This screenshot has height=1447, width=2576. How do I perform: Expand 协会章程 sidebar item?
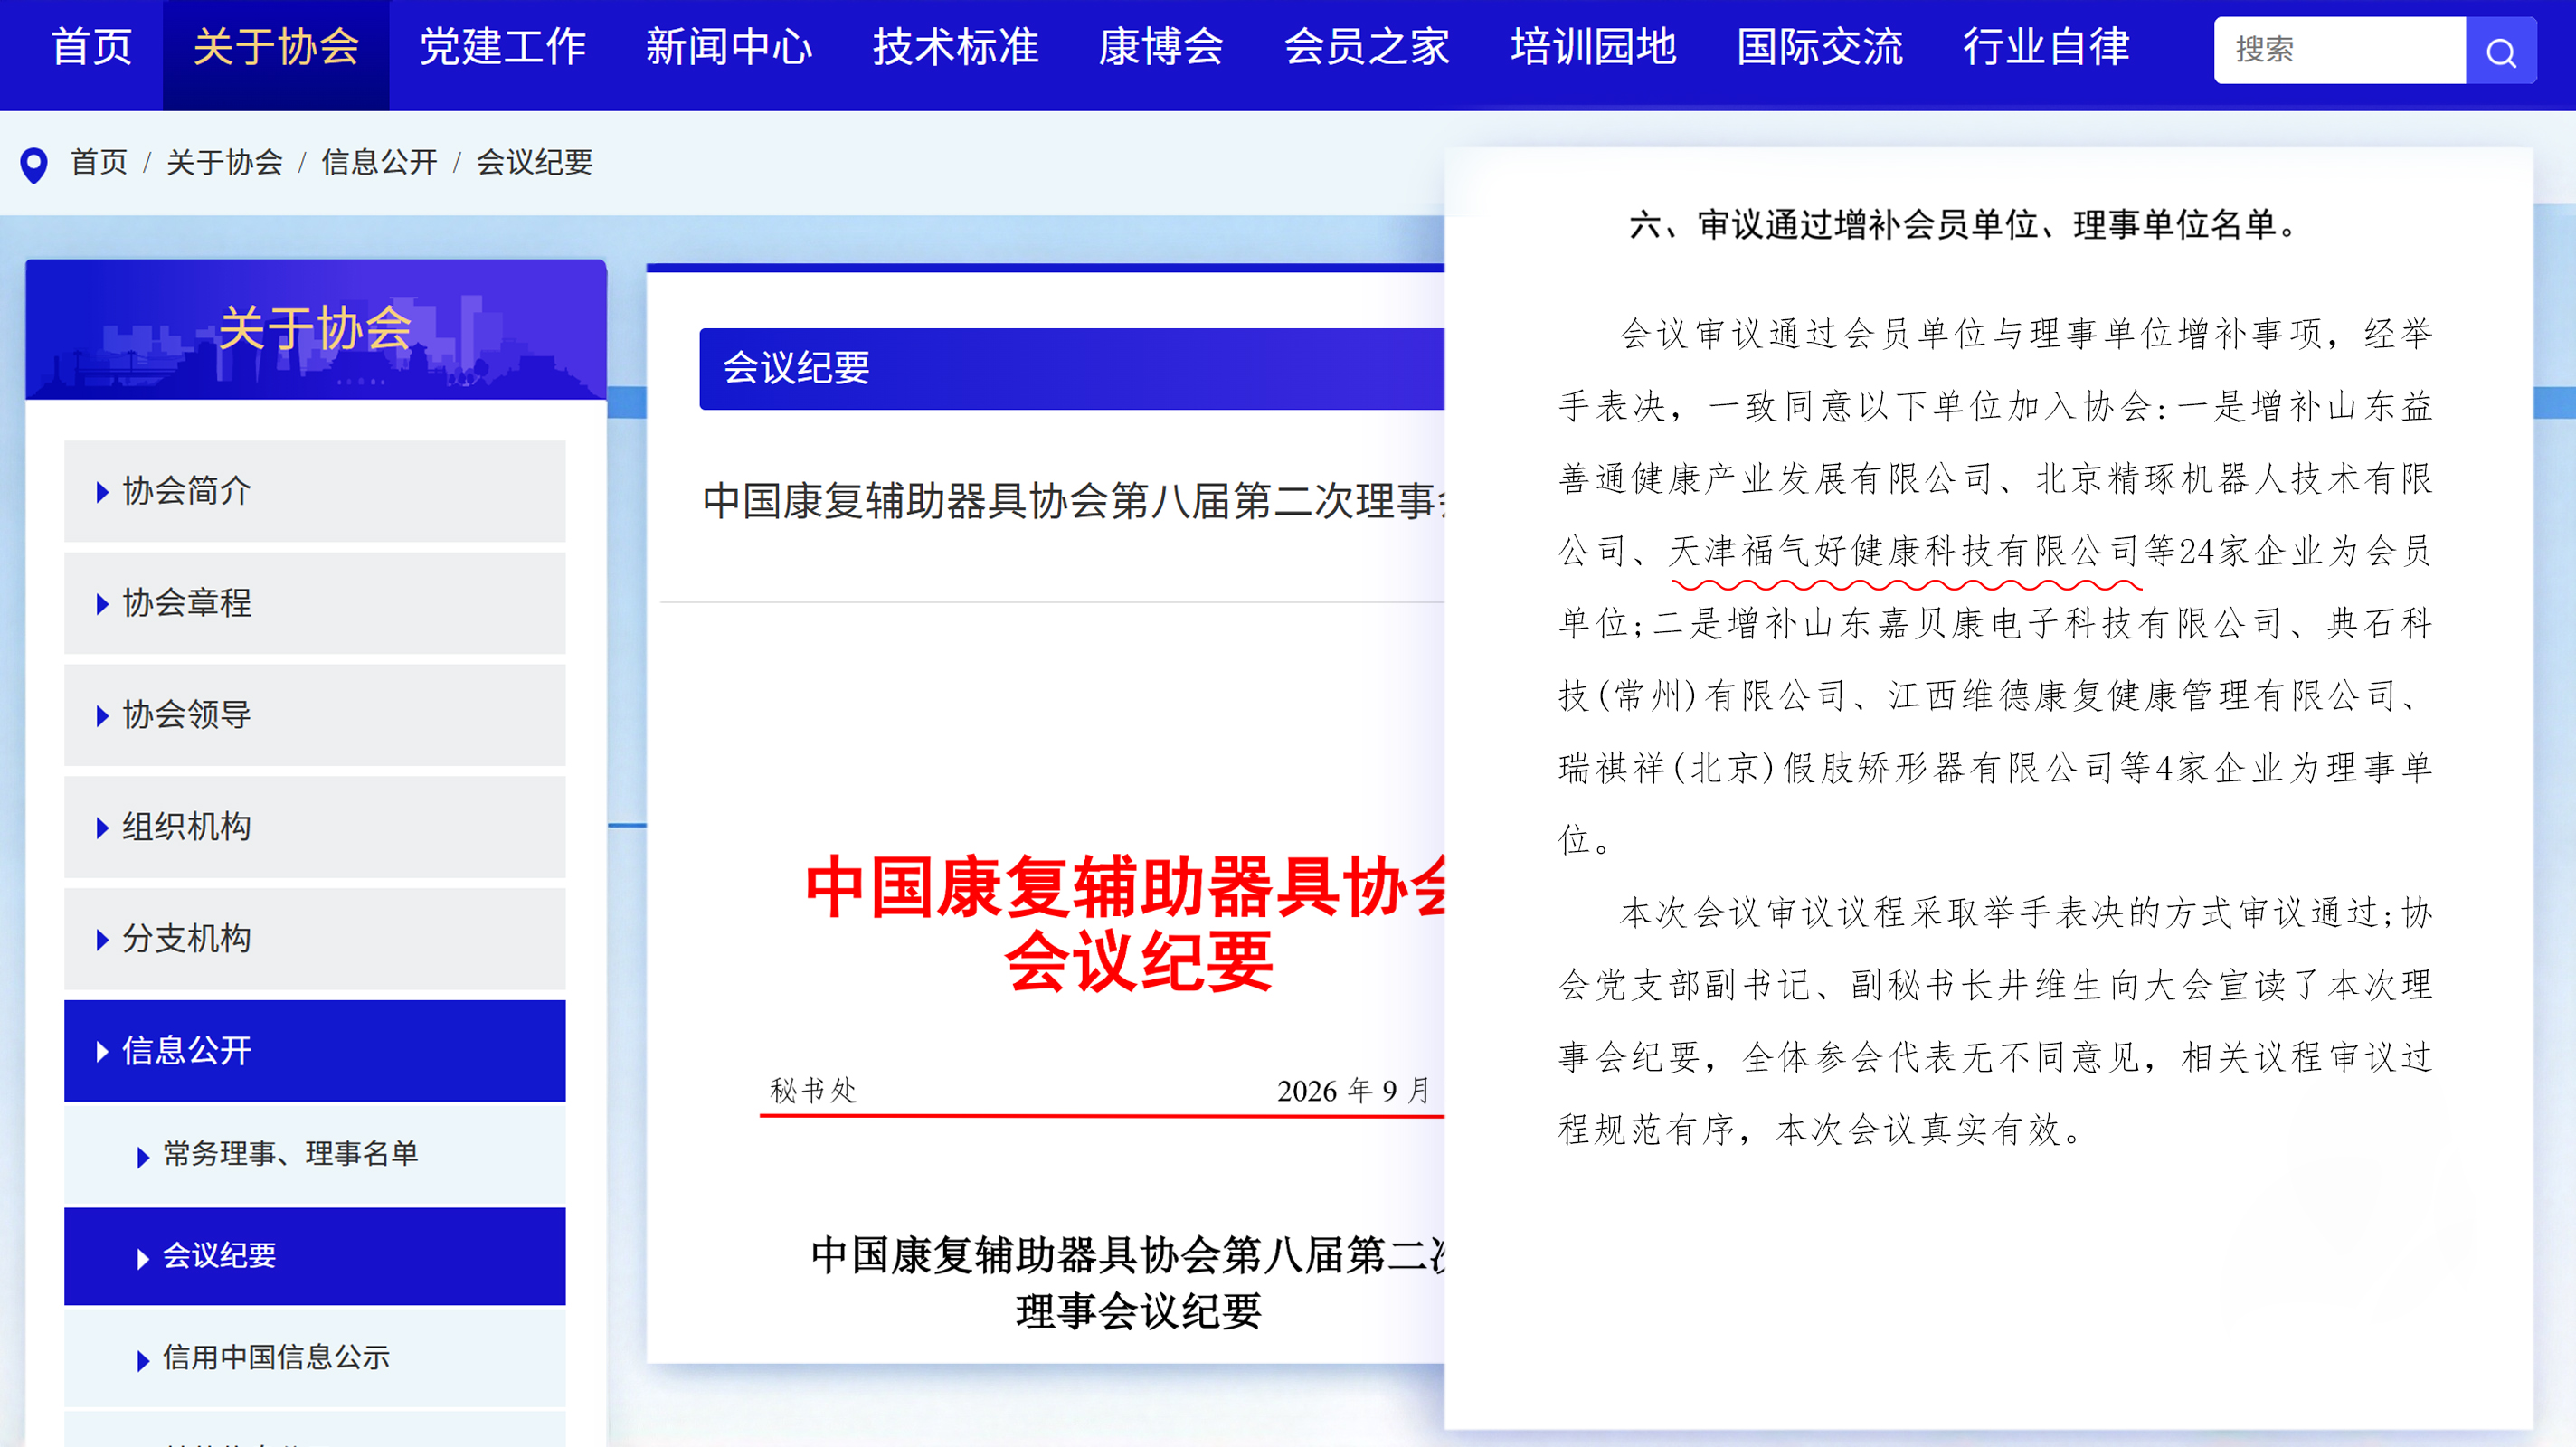pyautogui.click(x=315, y=603)
